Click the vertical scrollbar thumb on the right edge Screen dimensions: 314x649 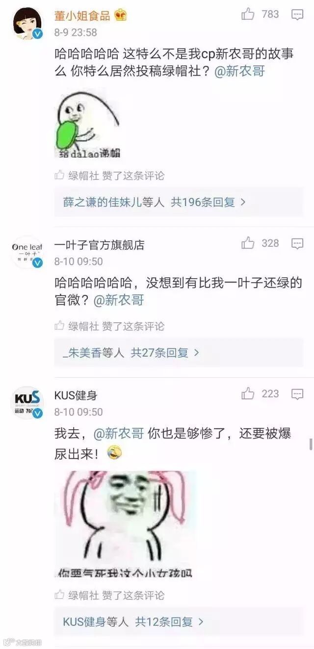pyautogui.click(x=311, y=444)
